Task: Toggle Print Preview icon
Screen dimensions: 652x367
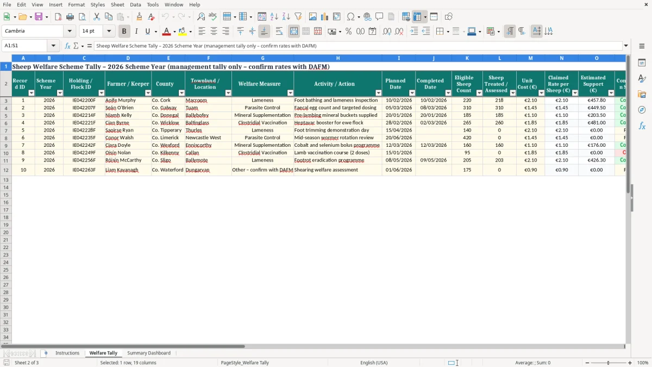Action: 82,17
